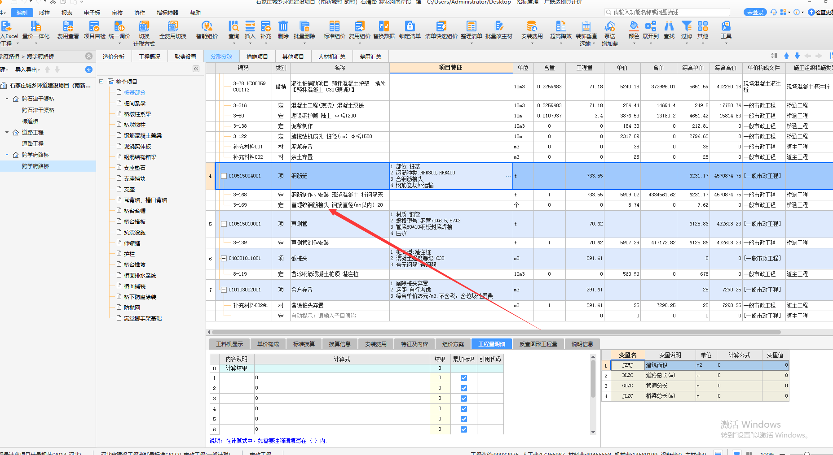Open the 安装费用 tool

(532, 30)
